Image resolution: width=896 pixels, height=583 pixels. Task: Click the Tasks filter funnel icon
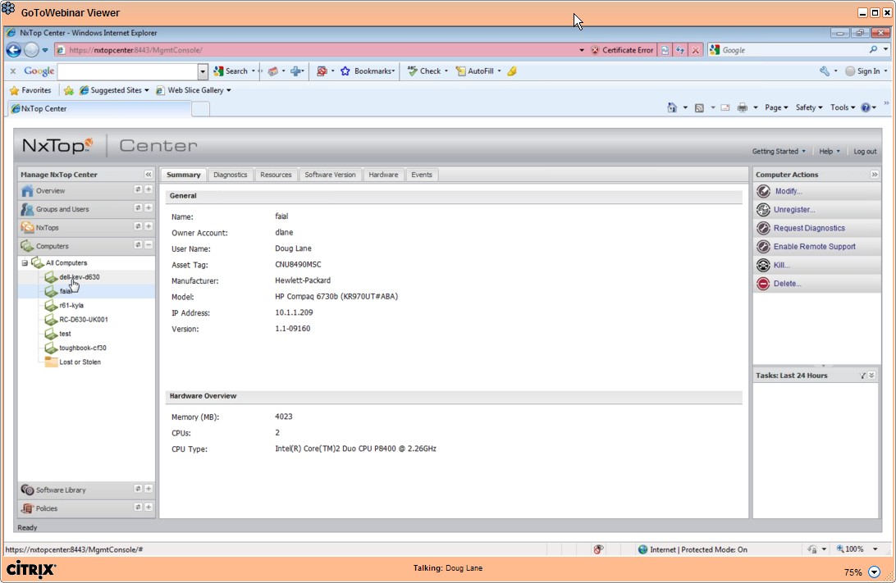point(862,376)
